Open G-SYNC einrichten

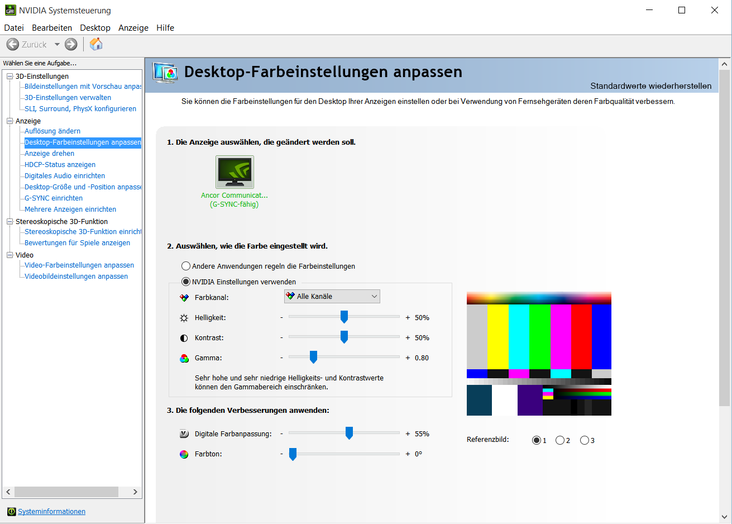coord(54,198)
